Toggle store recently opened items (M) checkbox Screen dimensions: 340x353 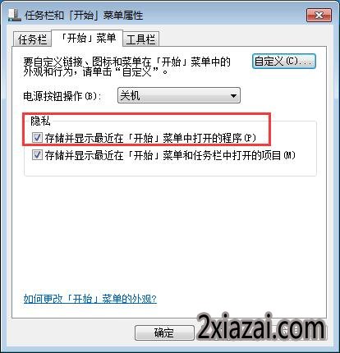(37, 155)
